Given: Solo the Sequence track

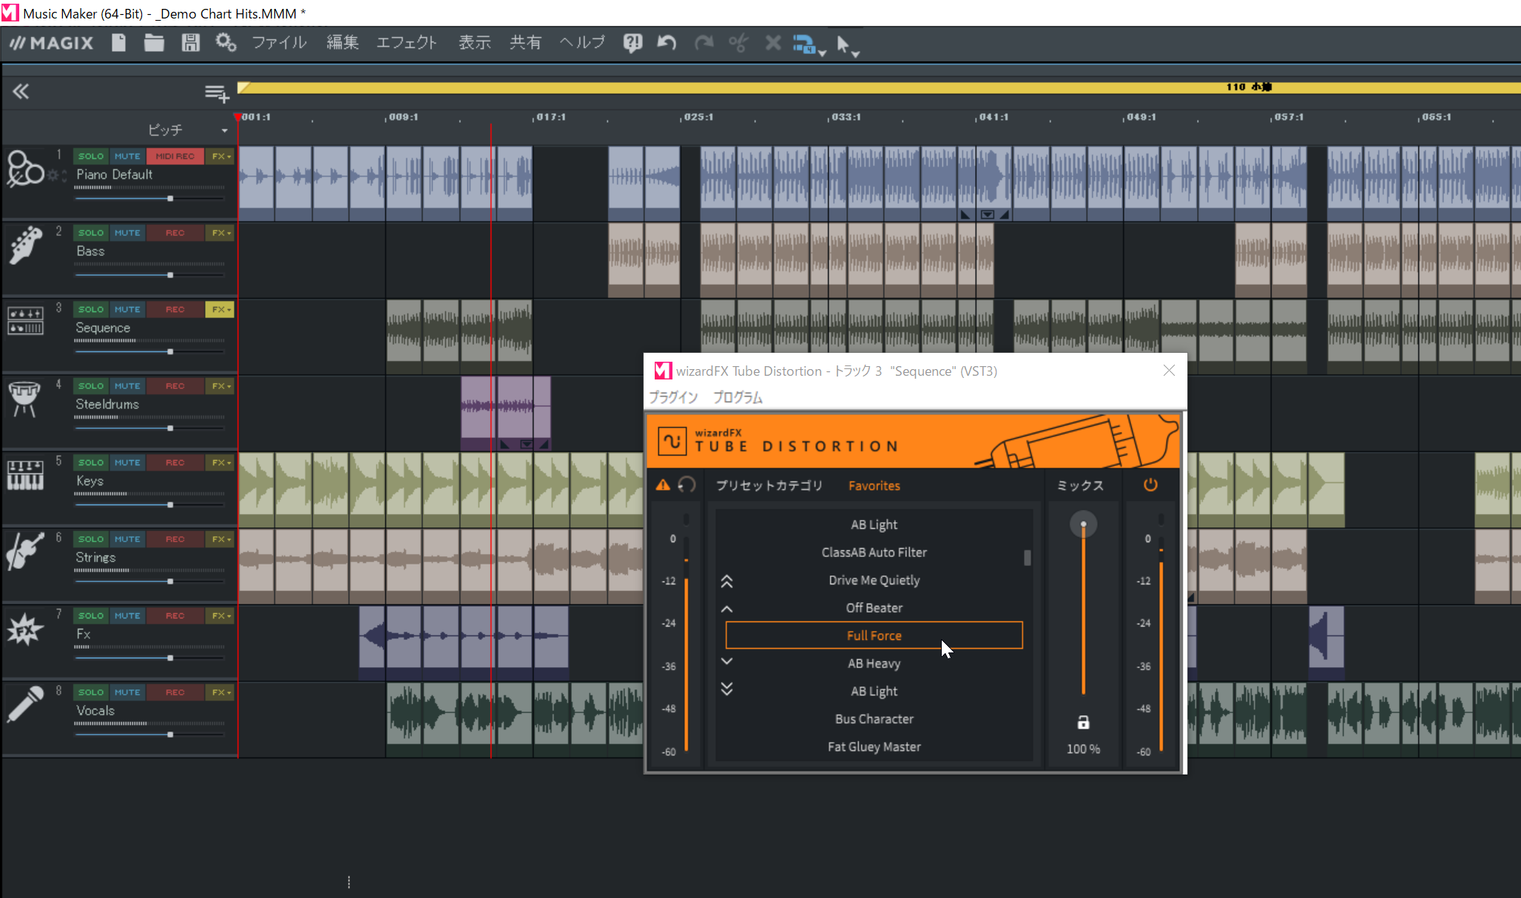Looking at the screenshot, I should (x=91, y=309).
